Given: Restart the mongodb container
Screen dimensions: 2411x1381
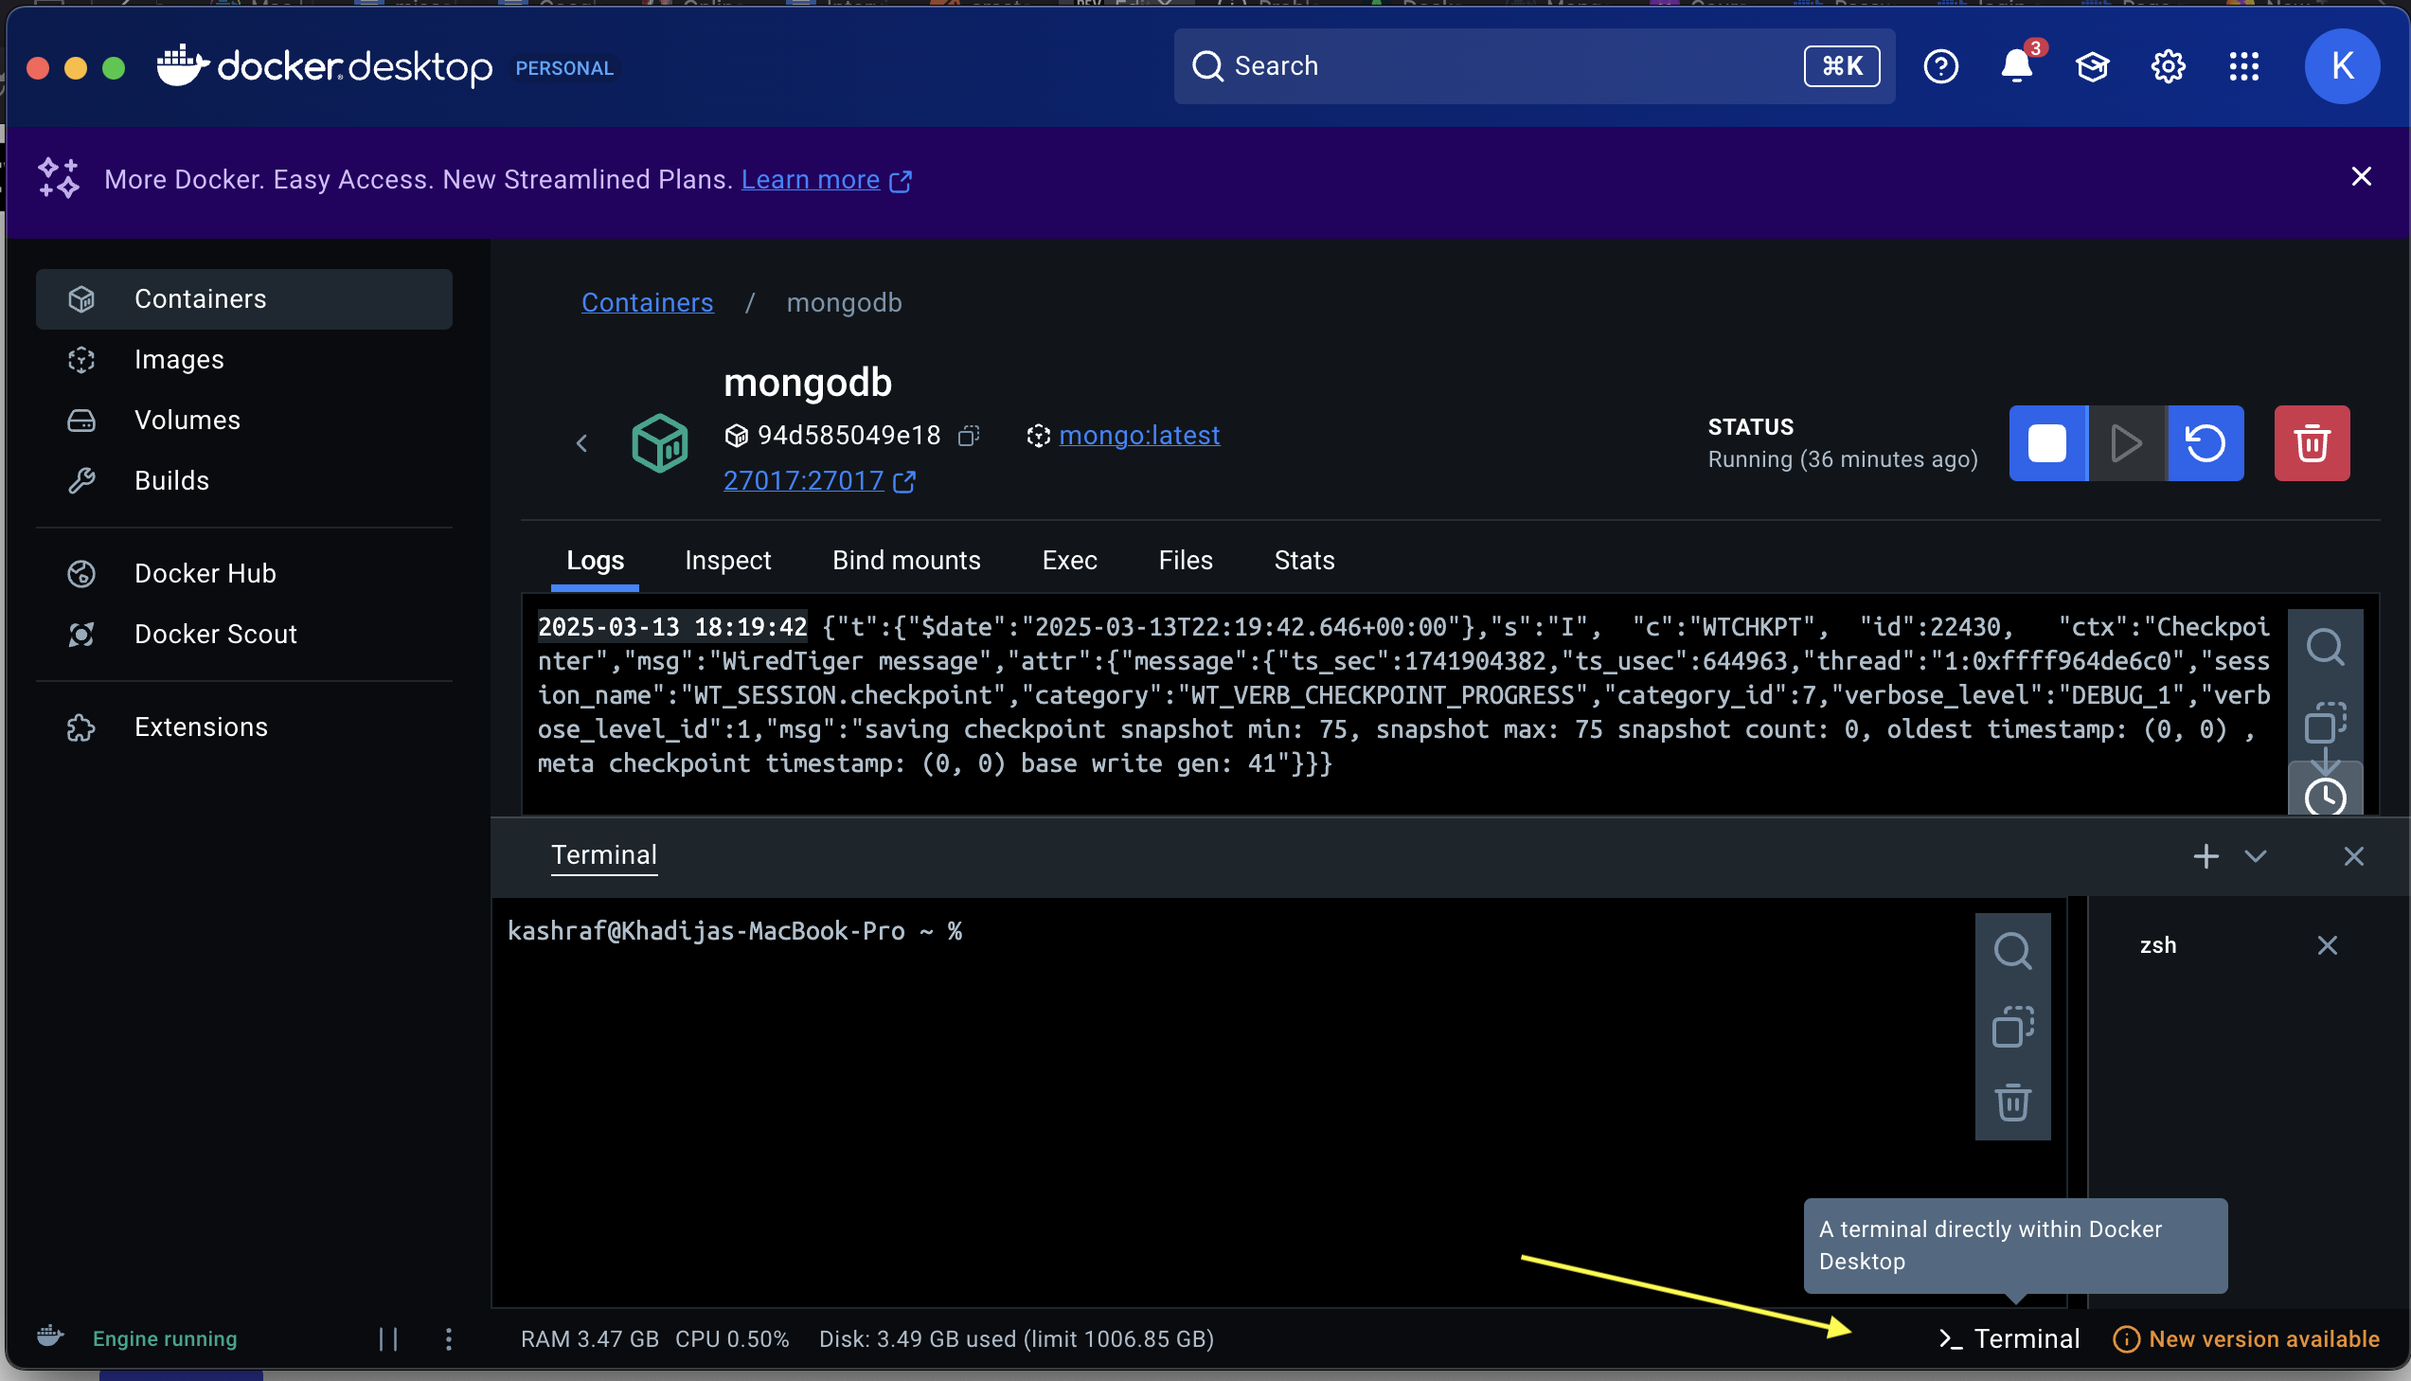Looking at the screenshot, I should click(2206, 443).
